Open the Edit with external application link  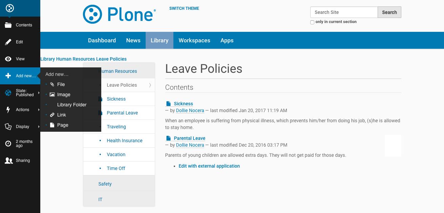click(x=209, y=166)
